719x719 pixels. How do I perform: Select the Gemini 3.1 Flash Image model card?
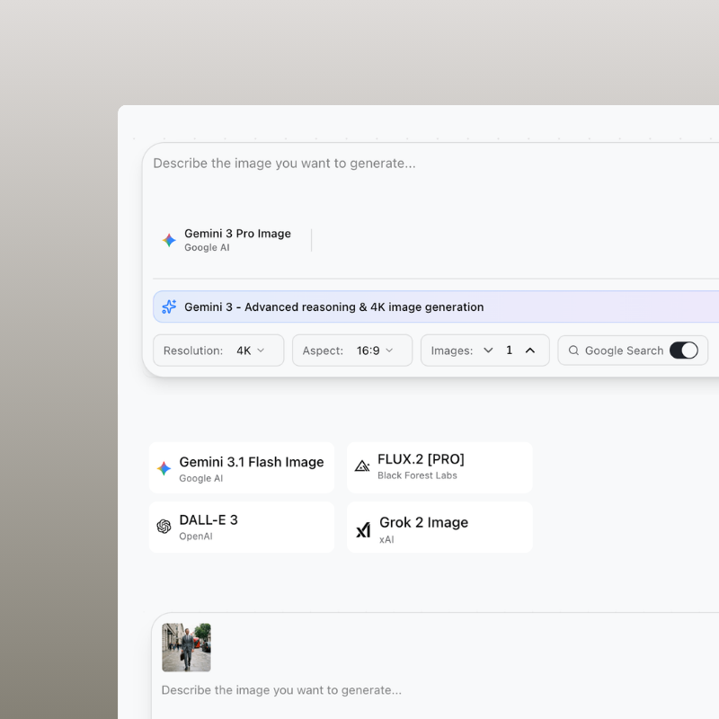point(242,468)
